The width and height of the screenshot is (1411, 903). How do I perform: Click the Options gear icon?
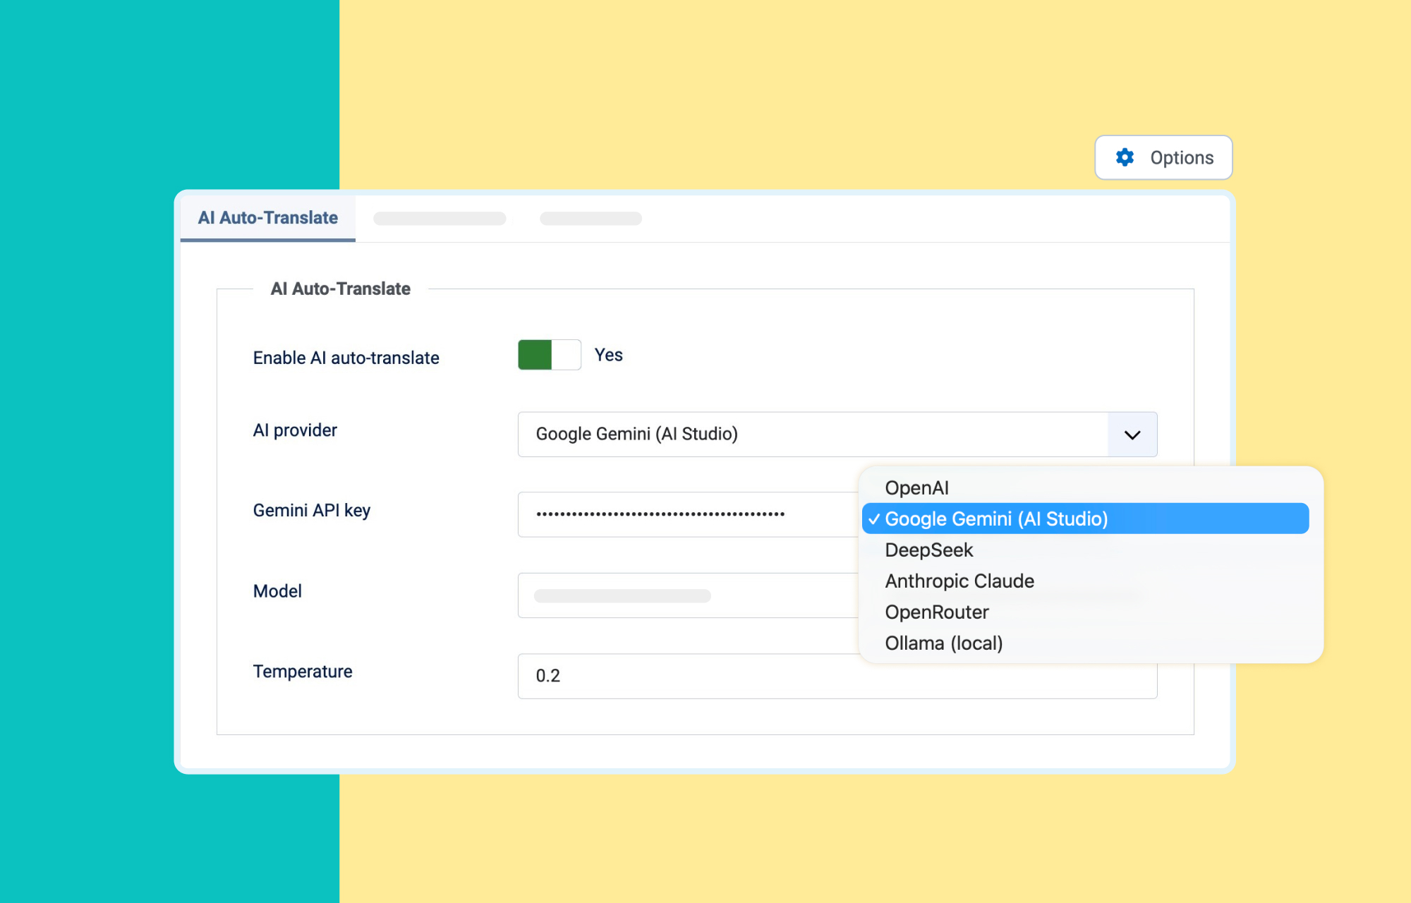1125,157
